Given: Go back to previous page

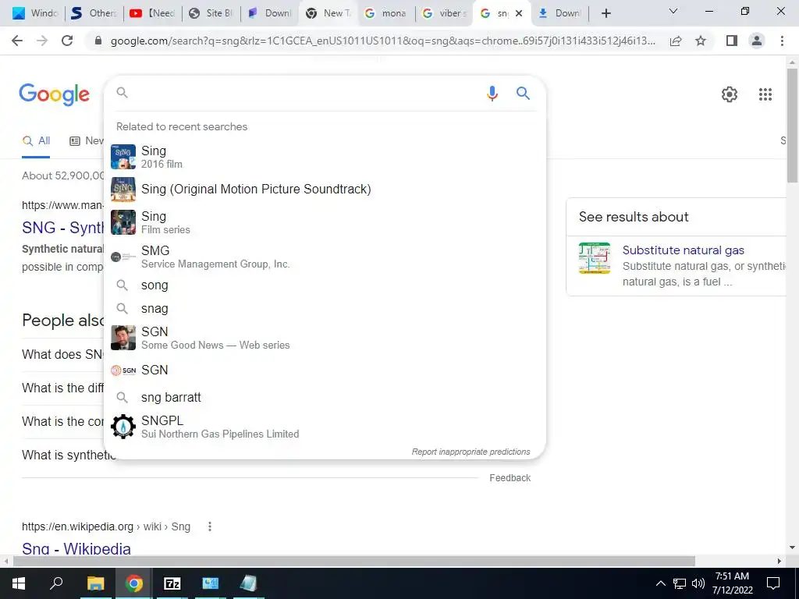Looking at the screenshot, I should point(17,41).
